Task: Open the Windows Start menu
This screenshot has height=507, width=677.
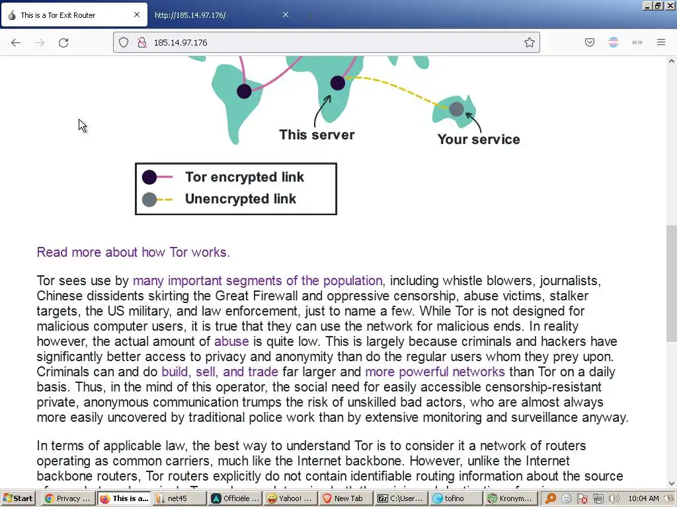Action: [x=18, y=498]
